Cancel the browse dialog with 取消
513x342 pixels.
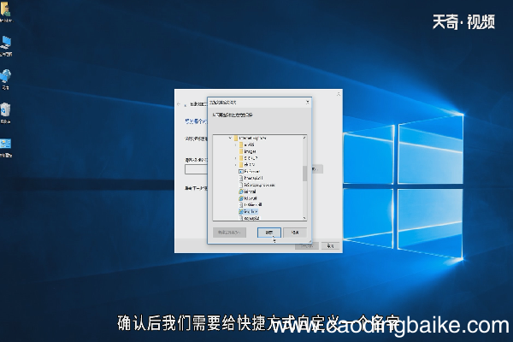[x=295, y=233]
